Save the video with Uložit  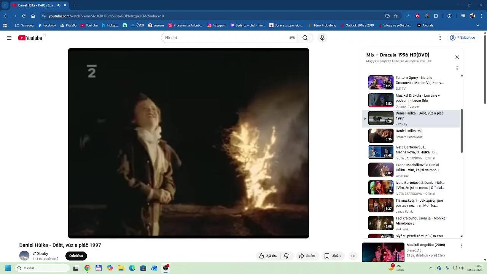[332, 256]
